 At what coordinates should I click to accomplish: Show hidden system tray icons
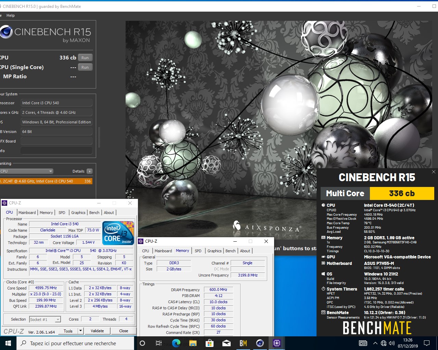point(375,343)
